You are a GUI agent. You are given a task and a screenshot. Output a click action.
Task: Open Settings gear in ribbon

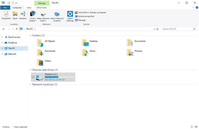(70, 16)
